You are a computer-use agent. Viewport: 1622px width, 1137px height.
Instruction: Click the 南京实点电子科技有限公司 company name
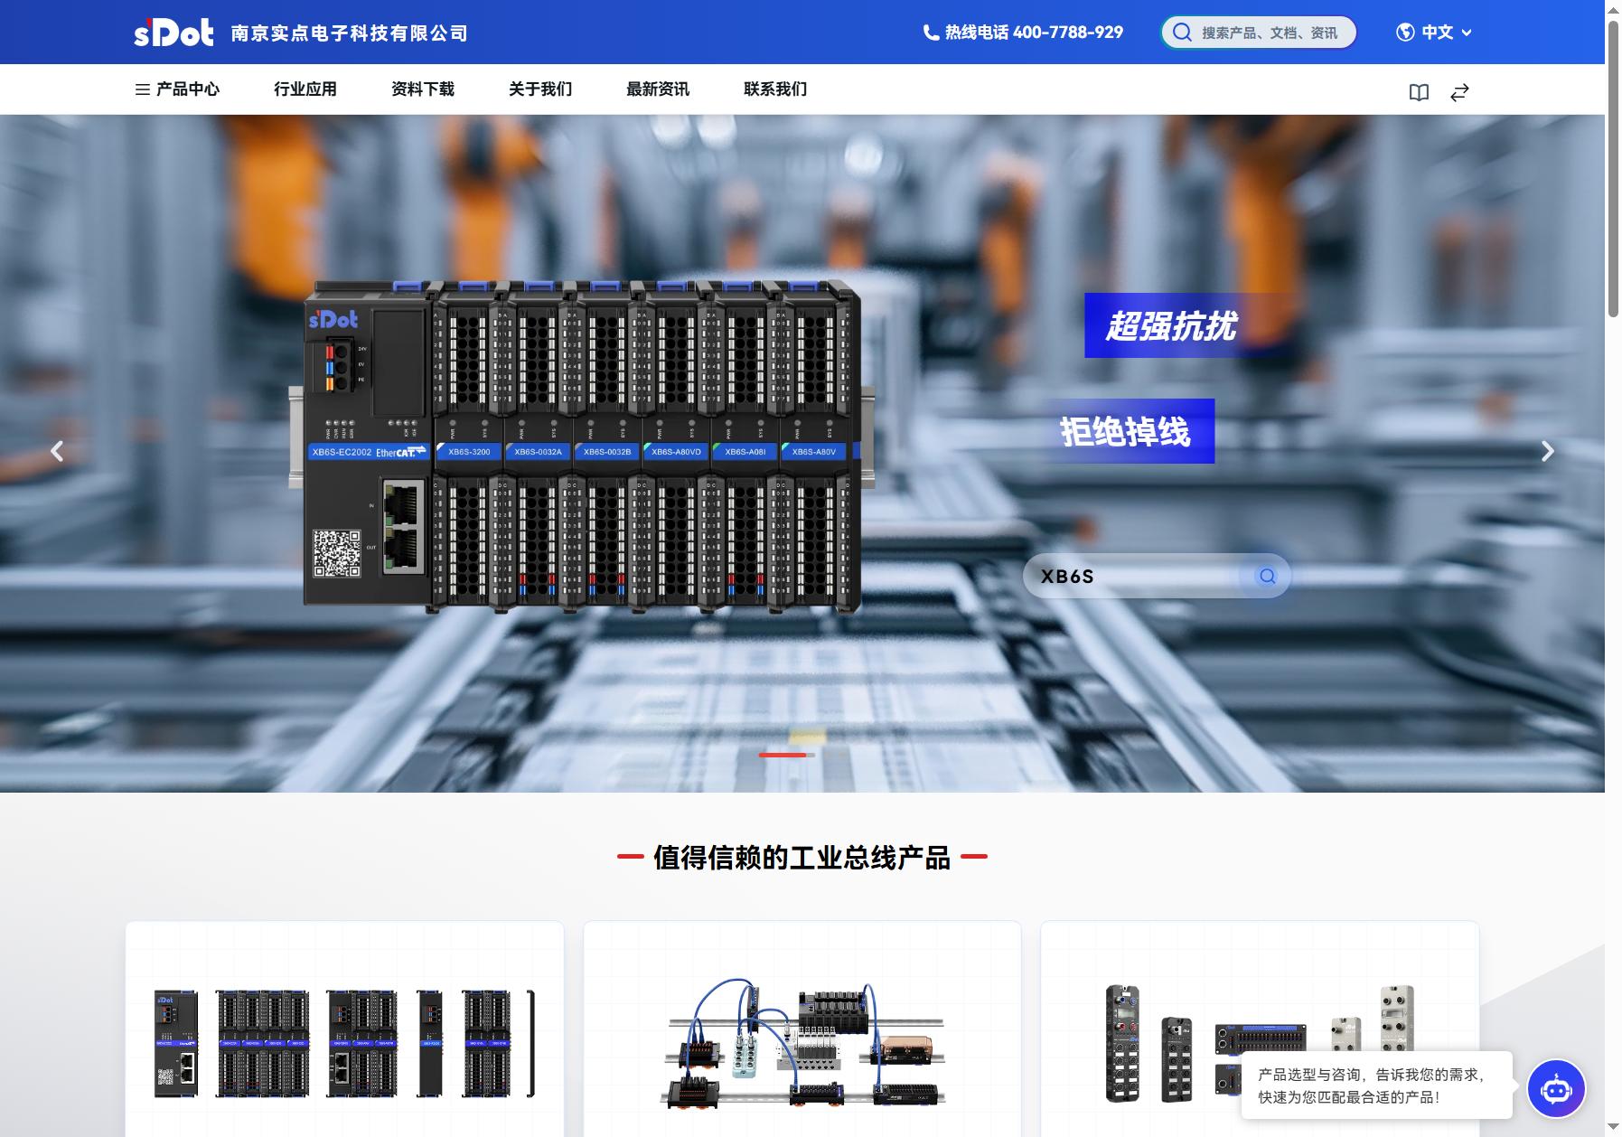(349, 33)
